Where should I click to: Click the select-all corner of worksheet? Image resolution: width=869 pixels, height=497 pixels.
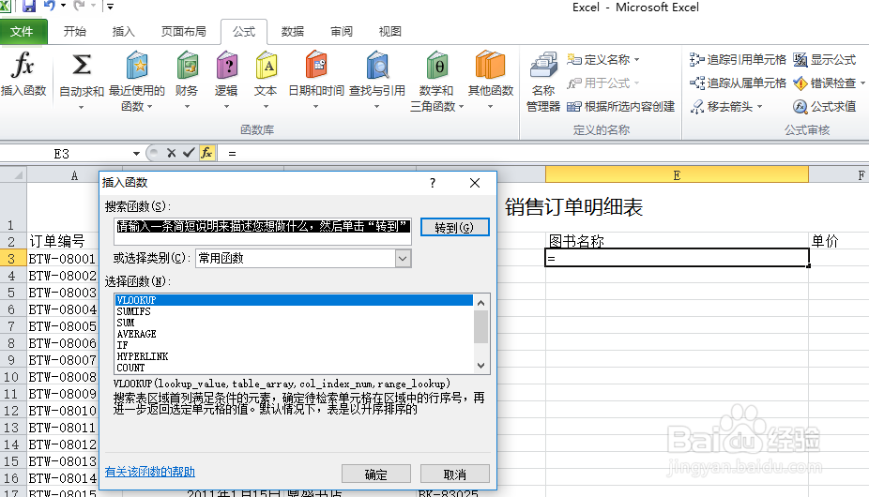coord(13,174)
